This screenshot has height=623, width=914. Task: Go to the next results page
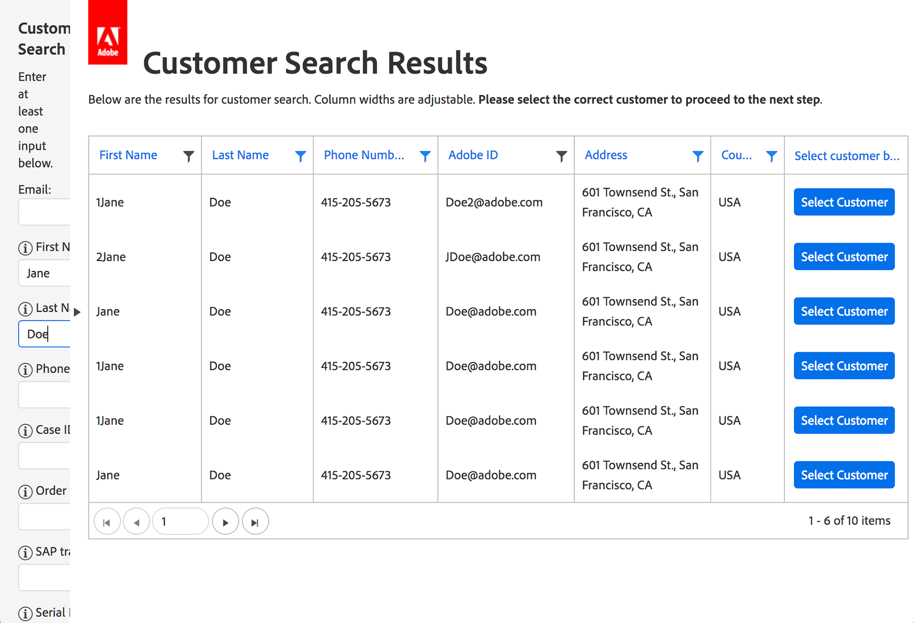point(225,522)
